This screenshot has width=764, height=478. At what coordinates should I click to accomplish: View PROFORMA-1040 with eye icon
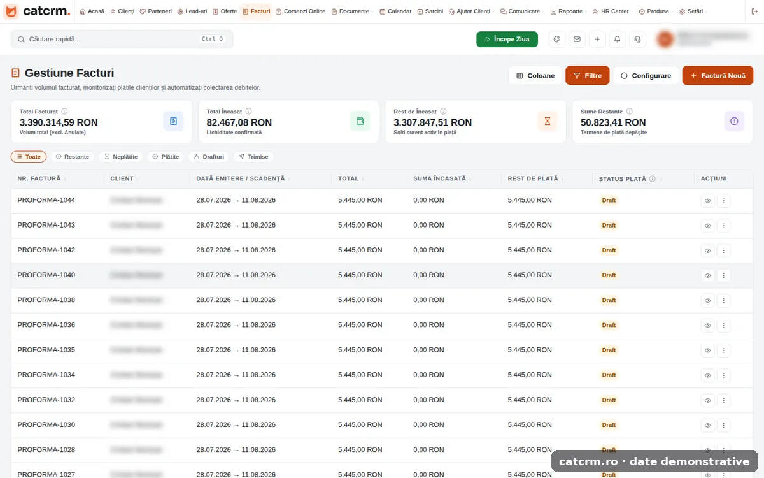tap(707, 275)
